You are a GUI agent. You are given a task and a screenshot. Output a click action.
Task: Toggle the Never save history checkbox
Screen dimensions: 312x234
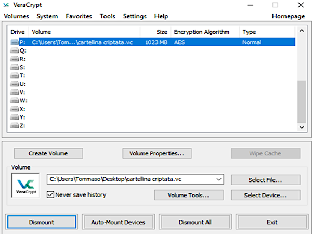50,194
